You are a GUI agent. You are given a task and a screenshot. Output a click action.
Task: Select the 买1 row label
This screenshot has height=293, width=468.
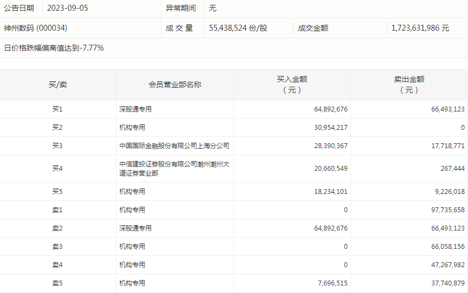[x=58, y=109]
